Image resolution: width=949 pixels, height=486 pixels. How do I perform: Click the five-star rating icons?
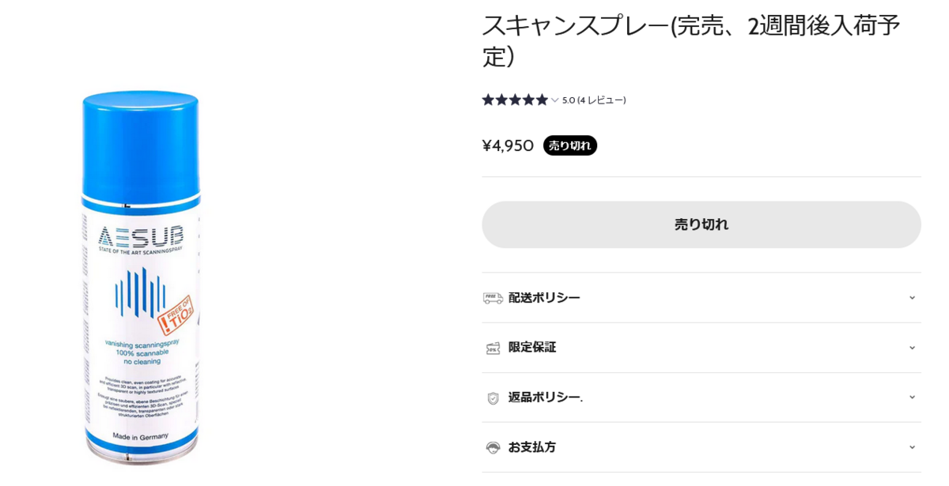point(515,100)
